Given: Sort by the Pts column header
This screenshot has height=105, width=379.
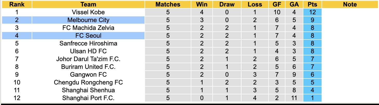Looking at the screenshot, I should tap(312, 4).
